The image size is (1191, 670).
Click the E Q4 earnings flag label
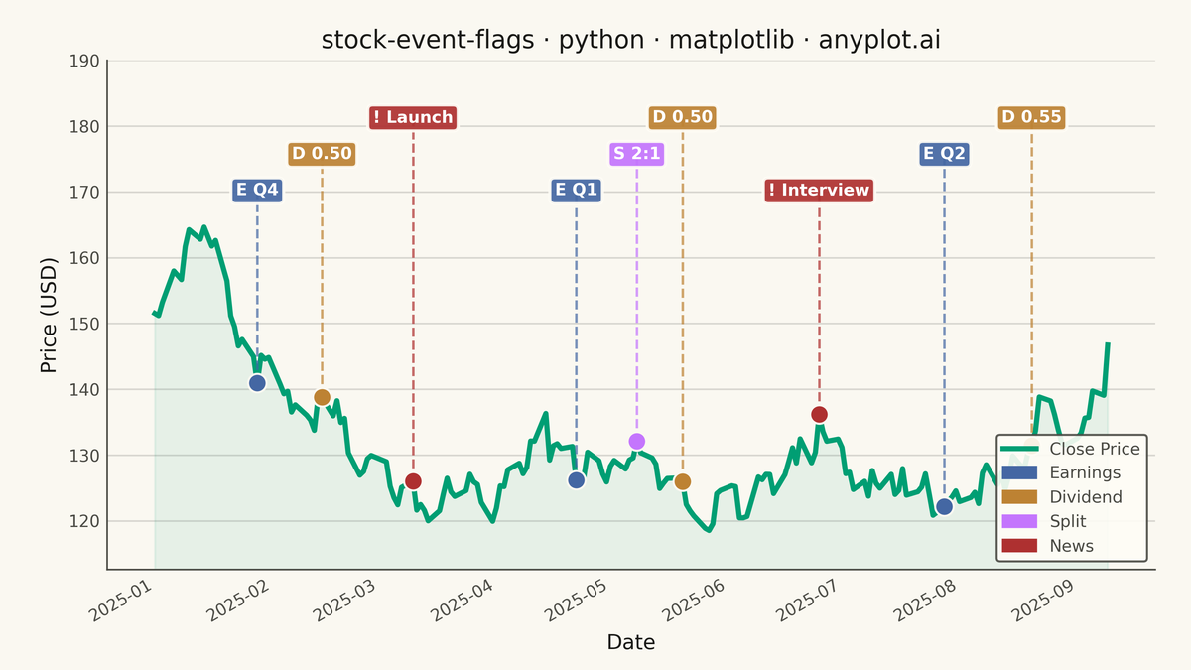coord(257,191)
